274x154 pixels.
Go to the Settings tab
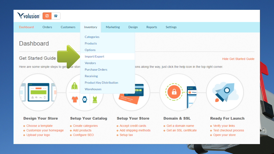point(171,27)
